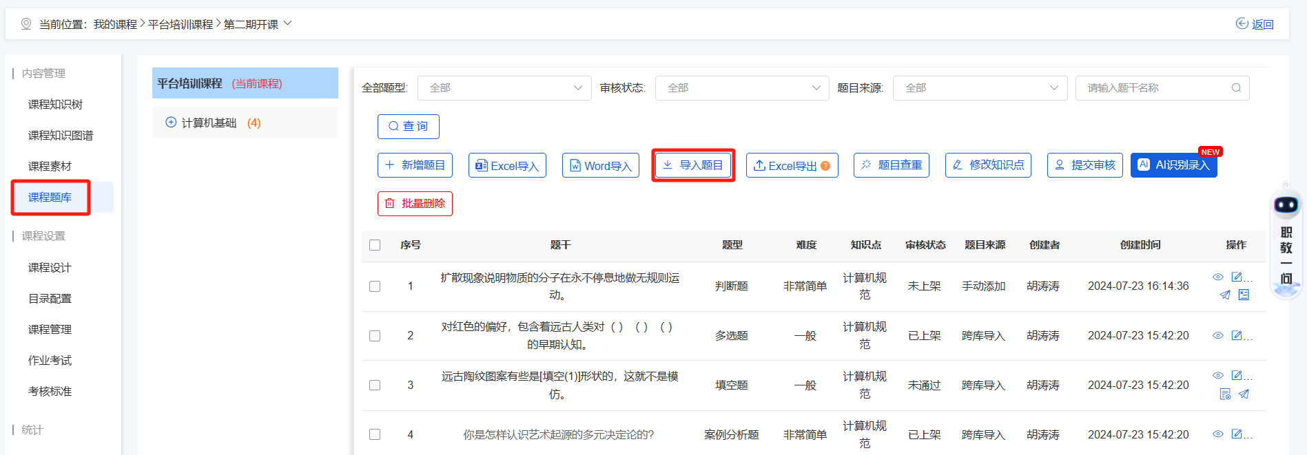The image size is (1307, 455).
Task: Click the 判断题 type cell
Action: 731,286
